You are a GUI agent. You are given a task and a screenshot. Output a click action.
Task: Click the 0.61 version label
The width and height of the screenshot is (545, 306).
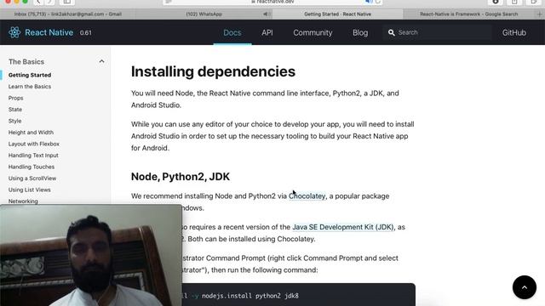pyautogui.click(x=85, y=33)
